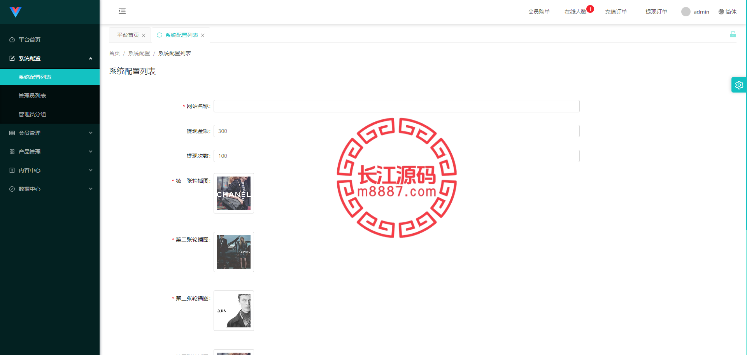Expand the 内容中心 menu chevron
The image size is (747, 355).
(x=91, y=170)
